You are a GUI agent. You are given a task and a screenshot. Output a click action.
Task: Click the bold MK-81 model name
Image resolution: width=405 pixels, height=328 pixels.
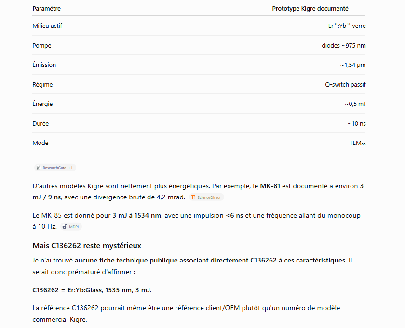[270, 186]
